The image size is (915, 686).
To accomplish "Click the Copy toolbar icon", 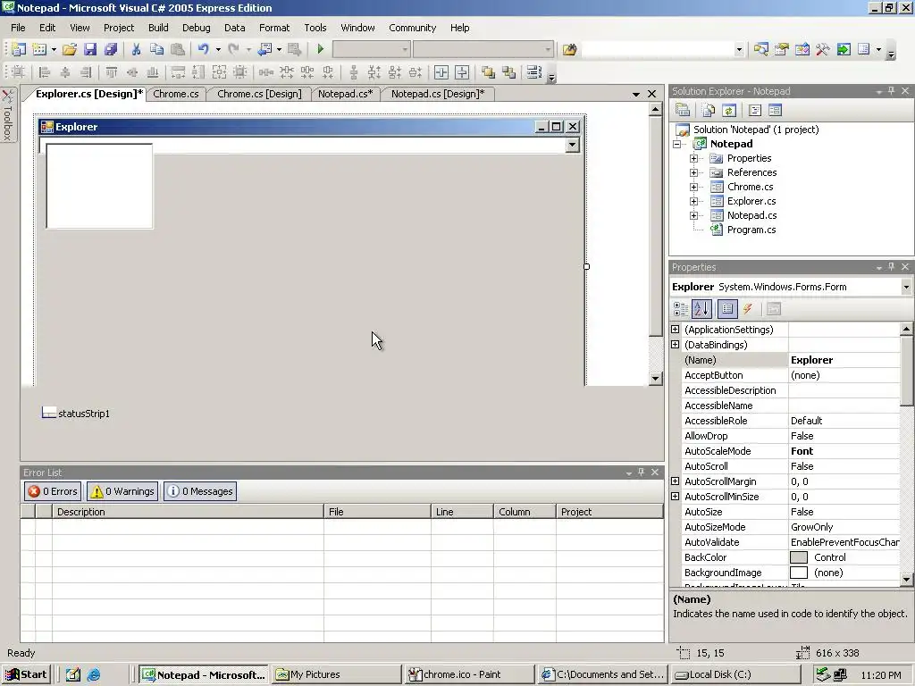I will 156,50.
